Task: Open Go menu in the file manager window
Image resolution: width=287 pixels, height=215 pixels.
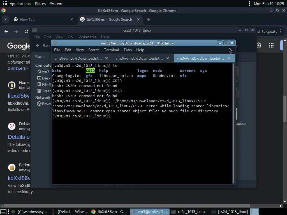Action: [x=70, y=37]
